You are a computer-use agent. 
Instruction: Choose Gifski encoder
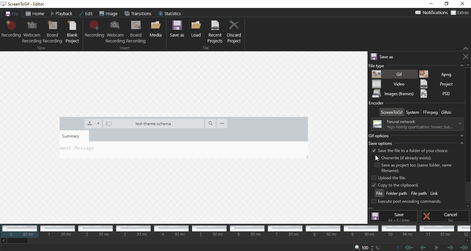click(446, 112)
